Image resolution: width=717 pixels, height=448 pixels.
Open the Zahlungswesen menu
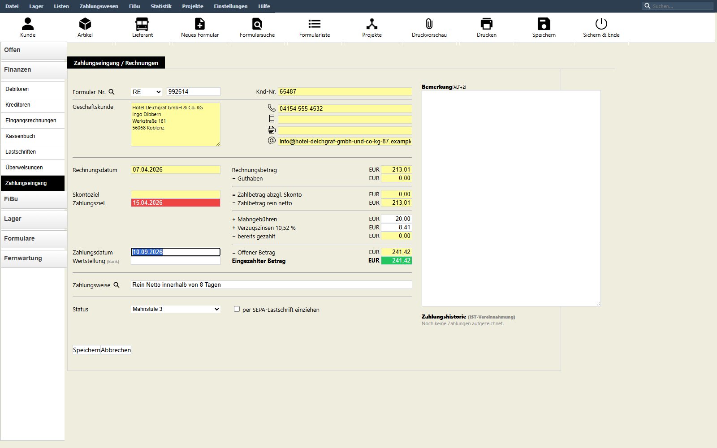[99, 6]
